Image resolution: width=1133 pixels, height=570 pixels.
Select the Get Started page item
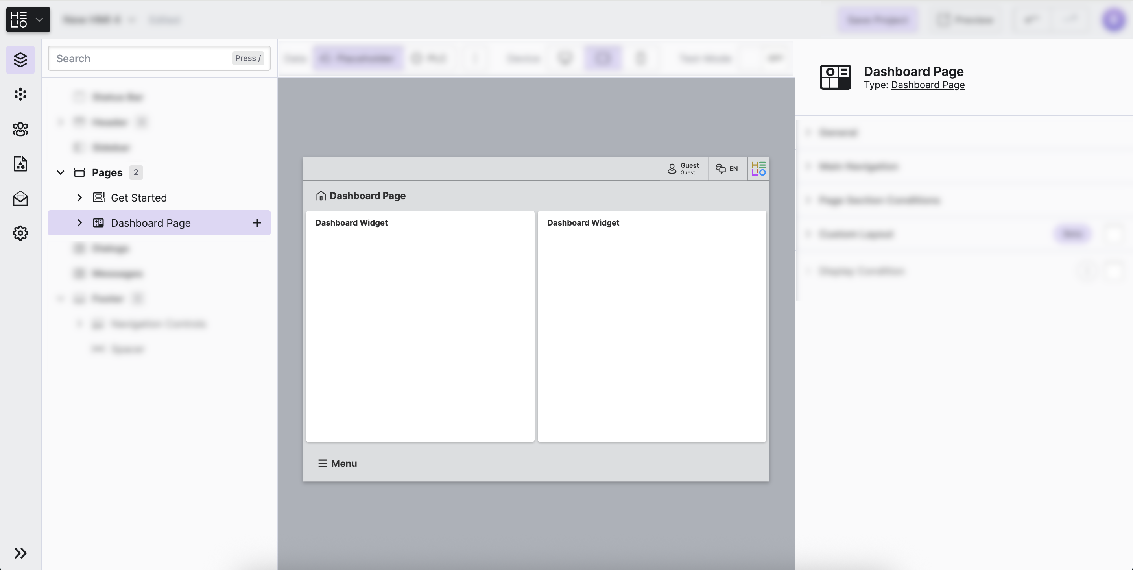tap(138, 198)
